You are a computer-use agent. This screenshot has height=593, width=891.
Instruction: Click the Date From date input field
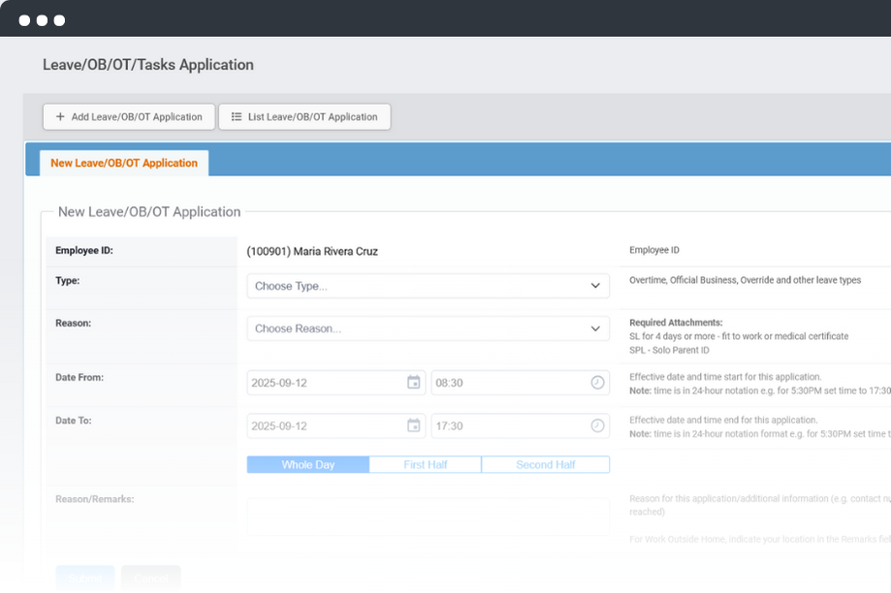(x=325, y=383)
